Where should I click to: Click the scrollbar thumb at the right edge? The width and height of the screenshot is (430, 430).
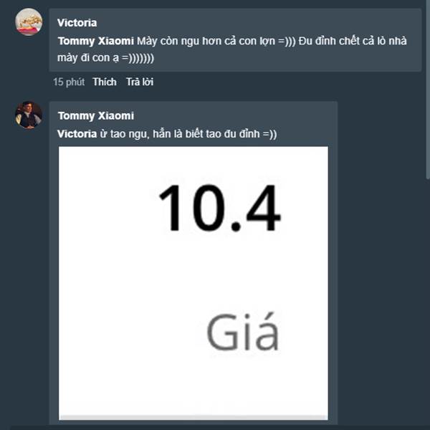click(x=428, y=90)
